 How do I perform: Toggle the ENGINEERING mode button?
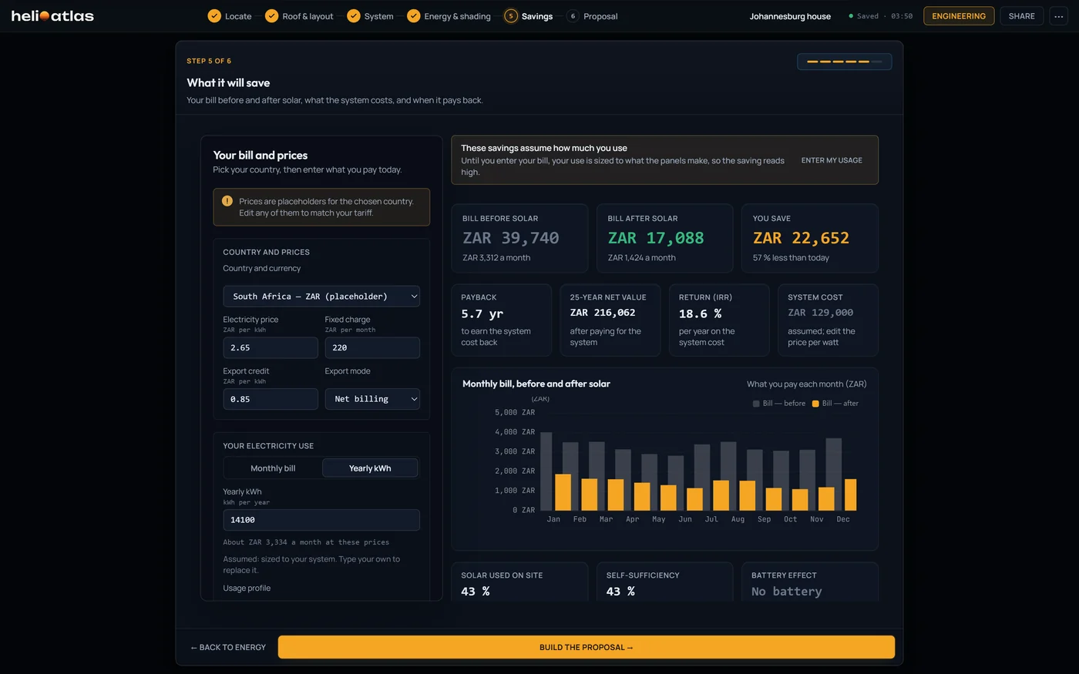click(x=959, y=16)
